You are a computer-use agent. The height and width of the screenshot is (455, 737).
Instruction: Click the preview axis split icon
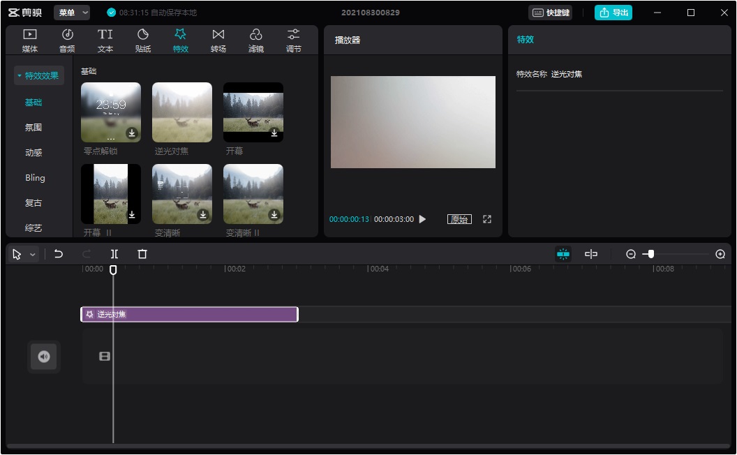[x=591, y=254]
